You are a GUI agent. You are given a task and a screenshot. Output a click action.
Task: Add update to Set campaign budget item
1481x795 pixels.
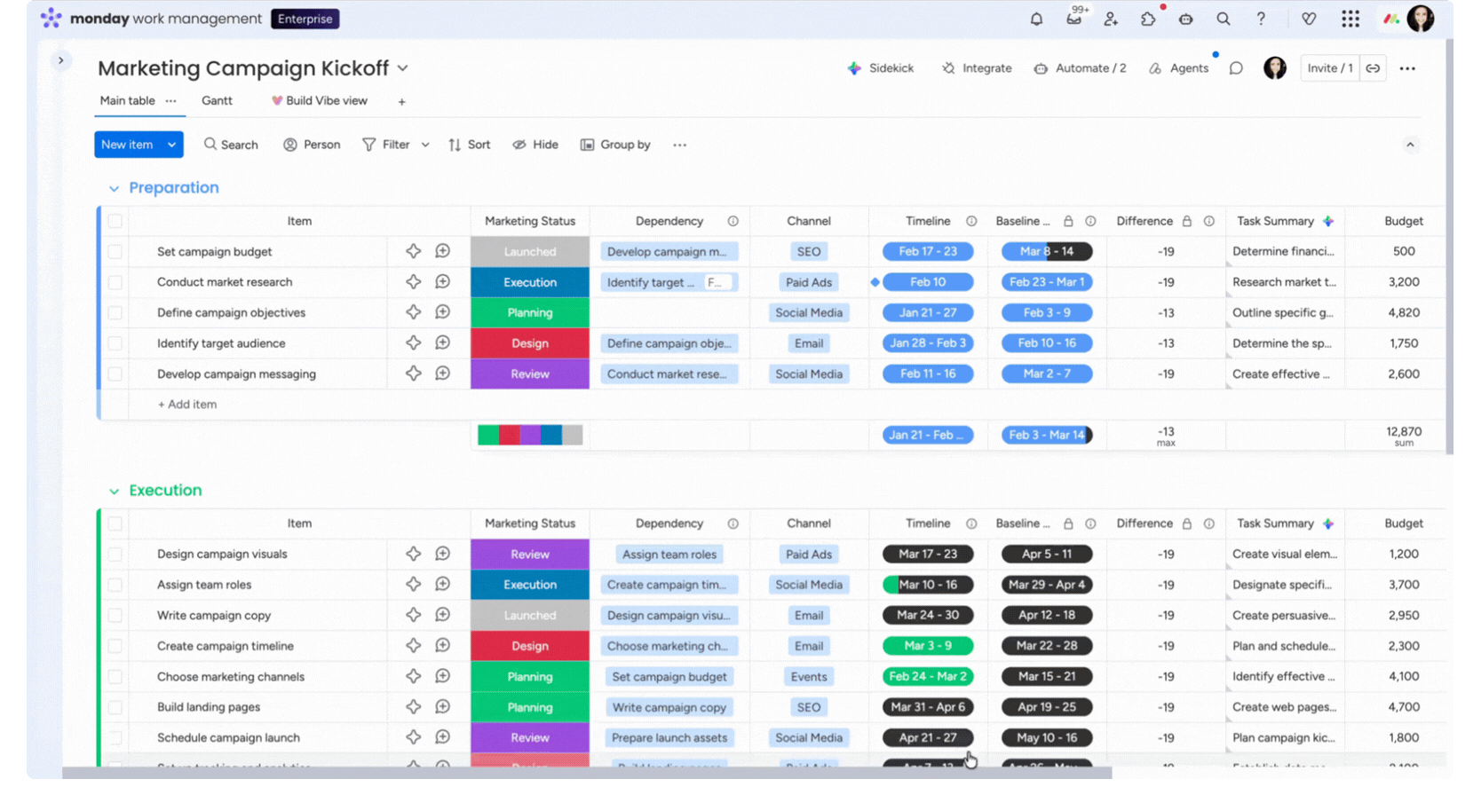[x=442, y=251]
